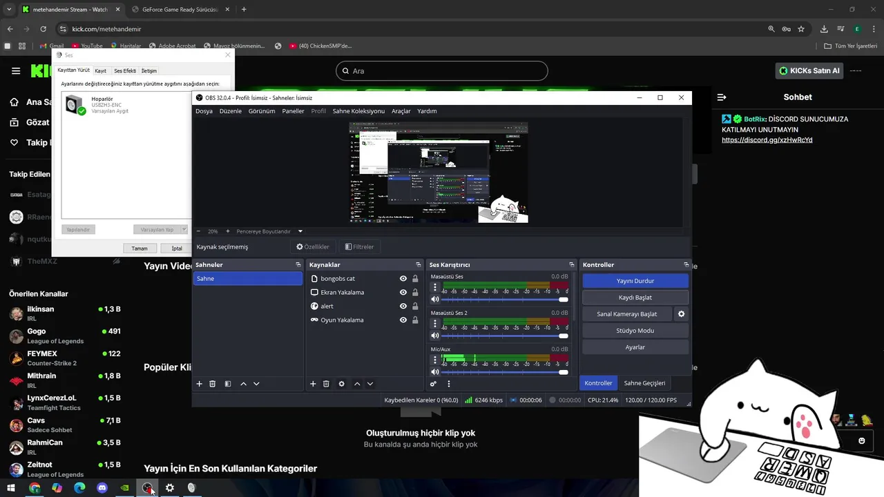The width and height of the screenshot is (884, 497).
Task: Open the Araçlar menu in OBS
Action: click(401, 111)
